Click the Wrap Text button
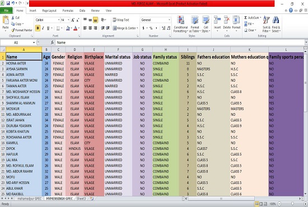 pyautogui.click(x=120, y=20)
